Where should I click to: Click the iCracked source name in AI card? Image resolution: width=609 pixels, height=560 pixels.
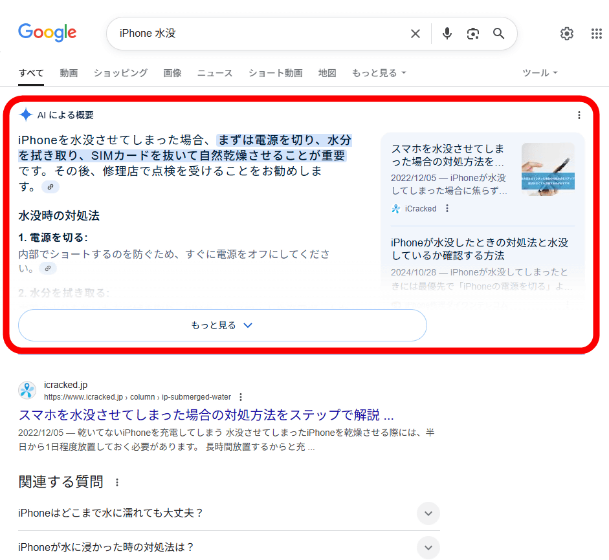point(421,209)
